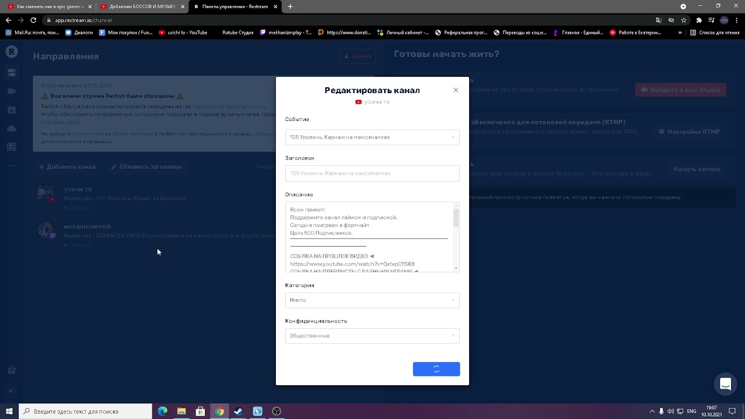Open the notifications center icon
The width and height of the screenshot is (745, 419).
point(733,411)
